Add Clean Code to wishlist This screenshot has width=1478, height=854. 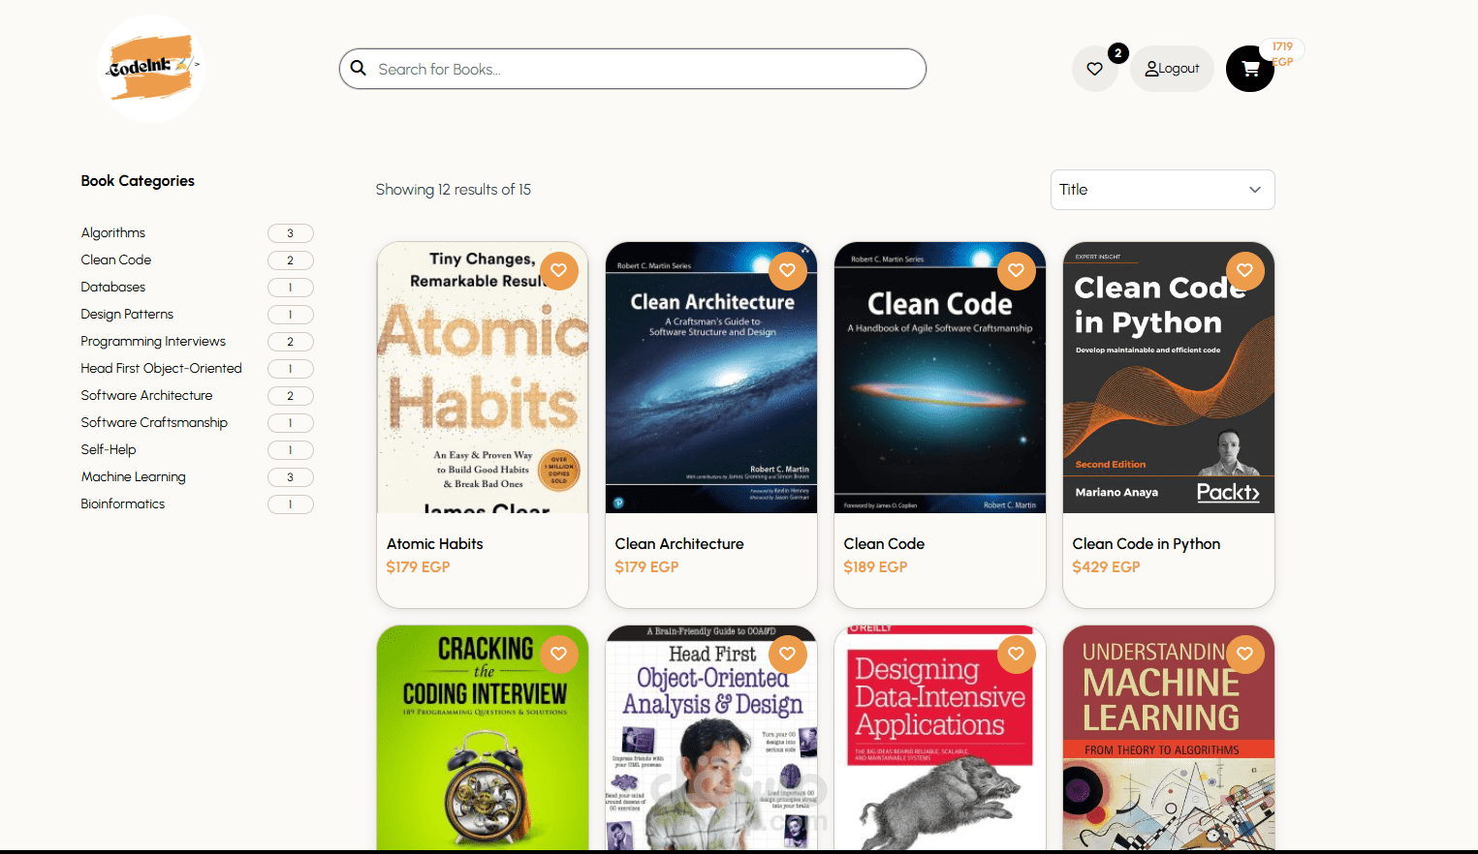[x=1017, y=271]
